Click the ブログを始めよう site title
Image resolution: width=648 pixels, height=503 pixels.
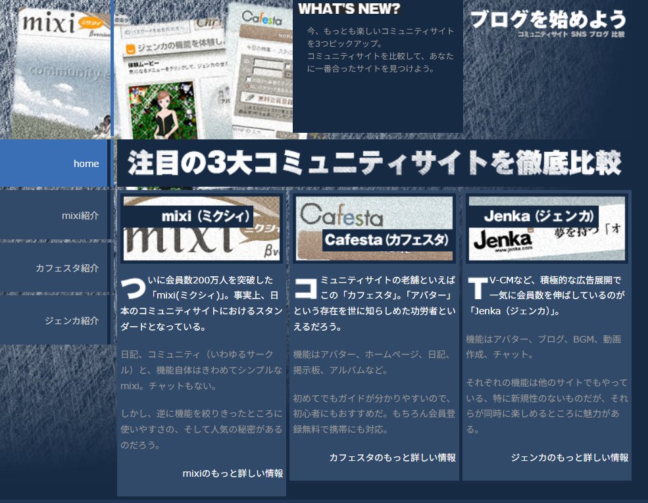(548, 19)
